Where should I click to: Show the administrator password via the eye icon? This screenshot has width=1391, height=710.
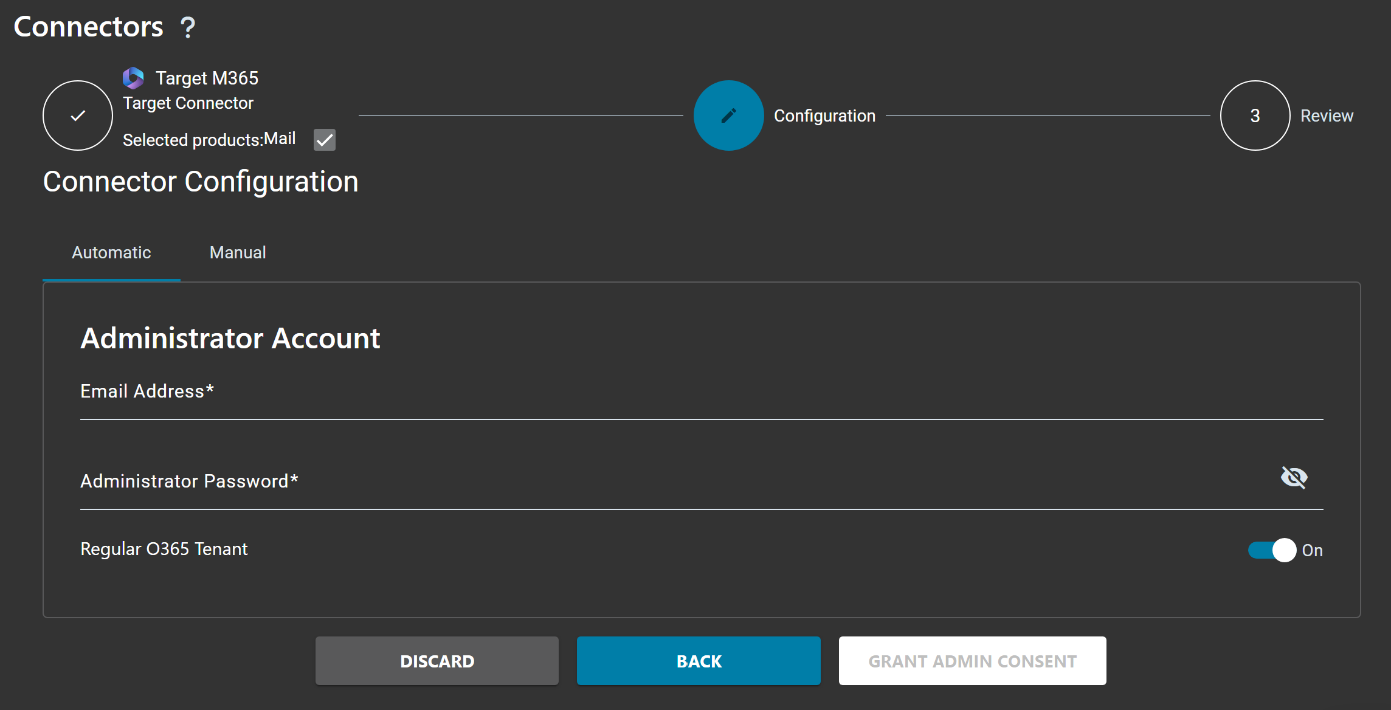1294,478
